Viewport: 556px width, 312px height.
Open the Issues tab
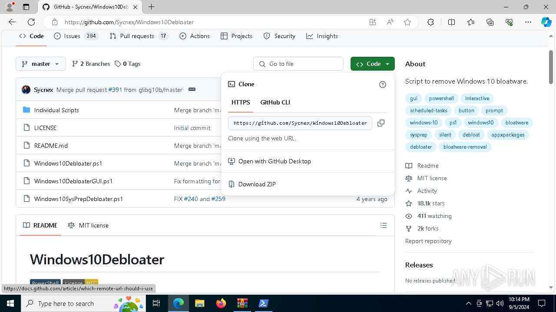coord(76,36)
